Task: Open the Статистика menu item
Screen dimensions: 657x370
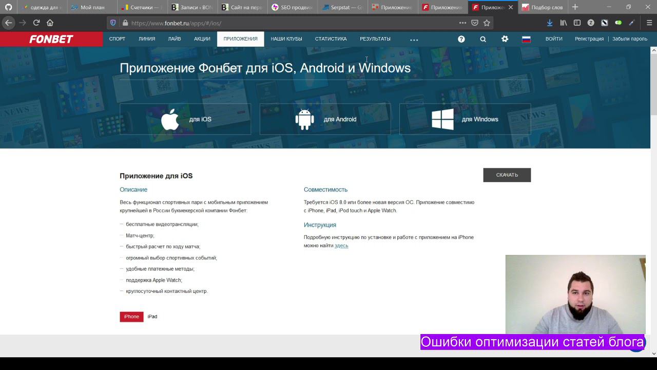Action: click(x=331, y=39)
